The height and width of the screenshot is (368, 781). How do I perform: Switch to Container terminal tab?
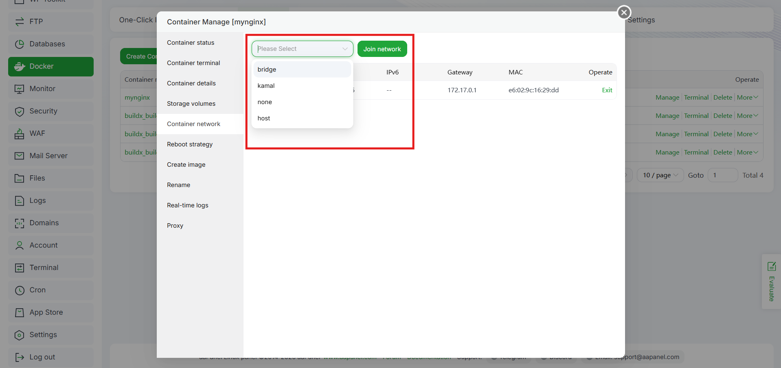pos(200,63)
